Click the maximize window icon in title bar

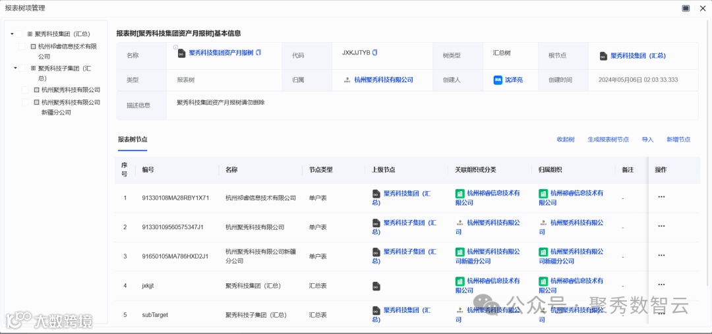(686, 8)
